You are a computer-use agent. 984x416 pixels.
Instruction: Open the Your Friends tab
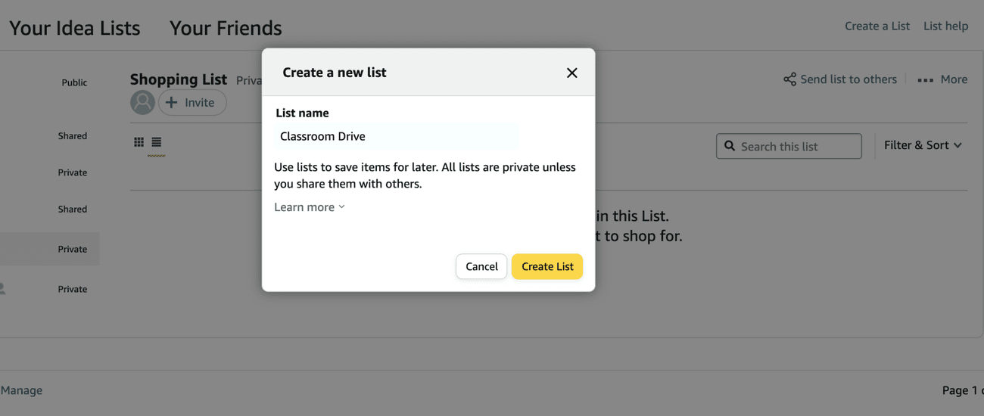click(226, 28)
